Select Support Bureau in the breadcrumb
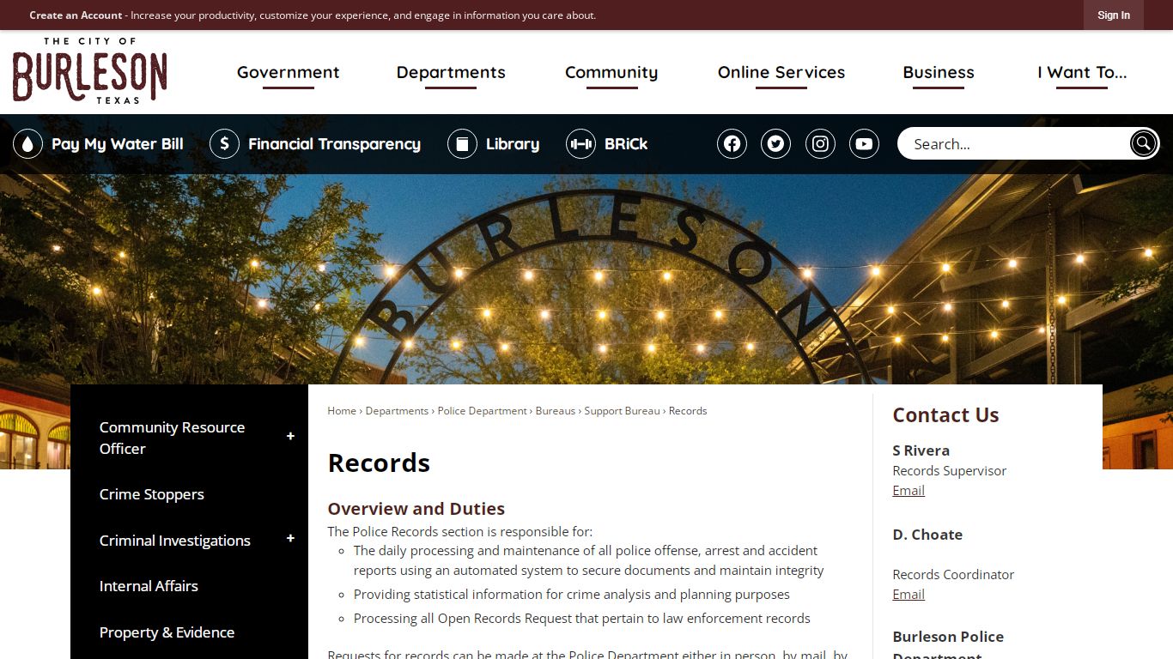Screen dimensions: 1173x659 (x=623, y=411)
